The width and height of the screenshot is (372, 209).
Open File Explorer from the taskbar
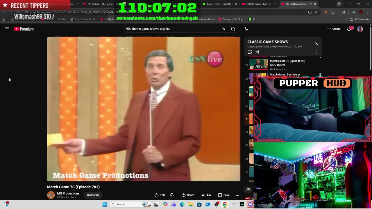point(191,204)
